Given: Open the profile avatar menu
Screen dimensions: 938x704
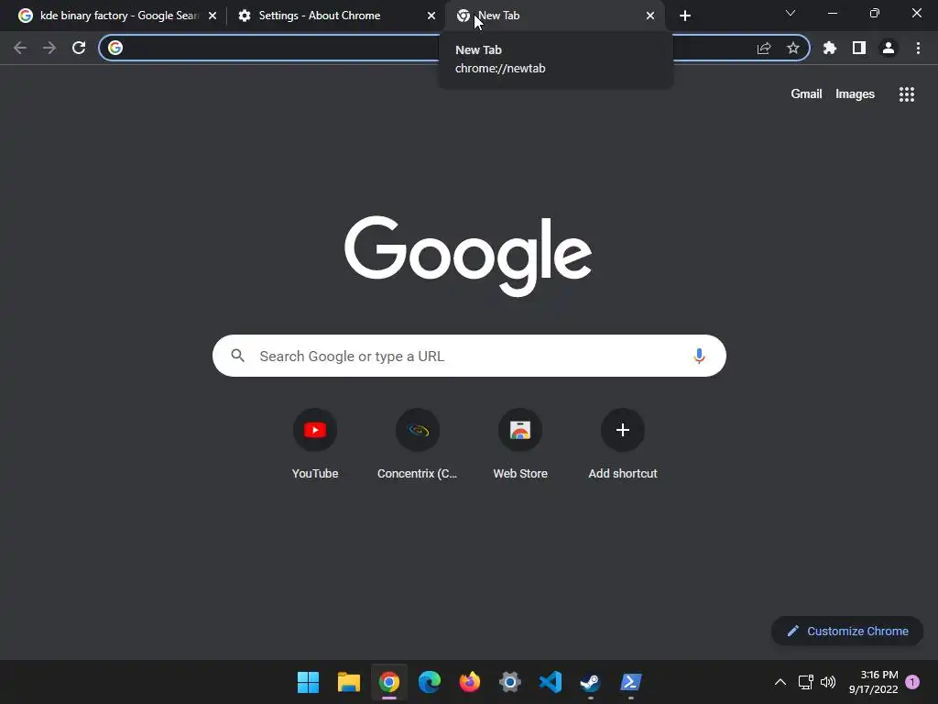Looking at the screenshot, I should (889, 48).
